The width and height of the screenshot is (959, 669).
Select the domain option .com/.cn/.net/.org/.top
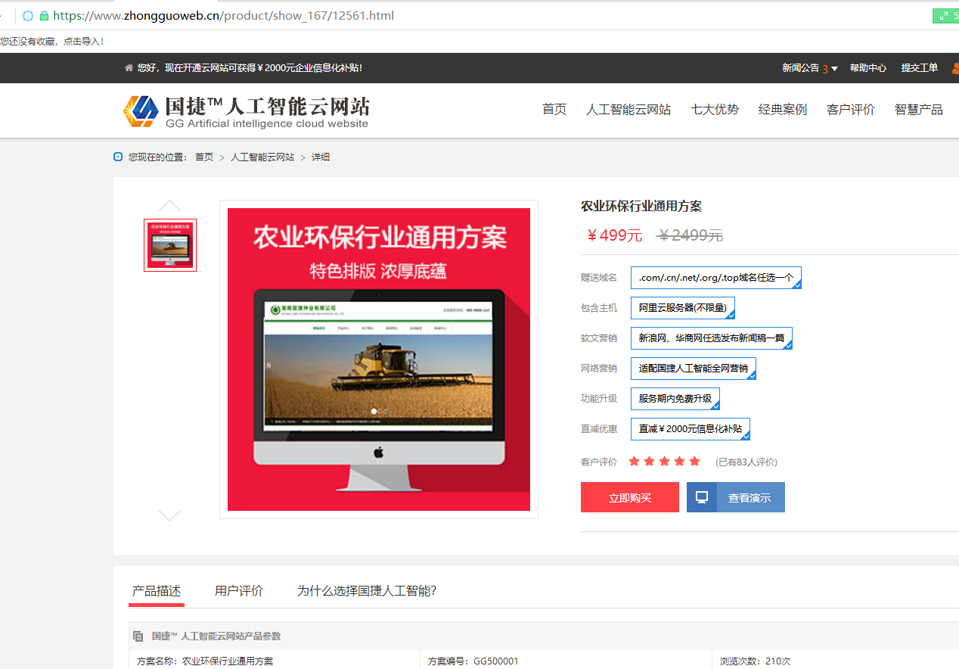click(715, 278)
